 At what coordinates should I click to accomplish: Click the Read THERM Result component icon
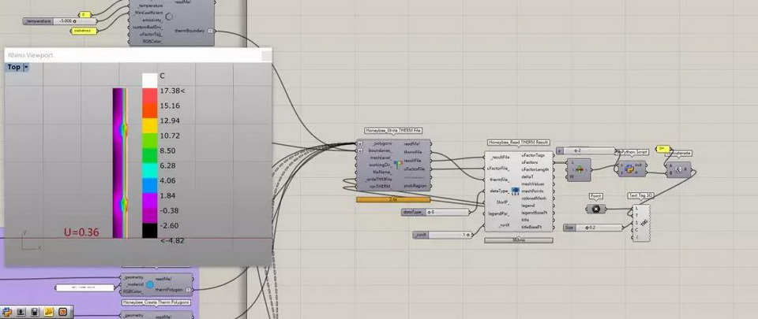pos(515,191)
